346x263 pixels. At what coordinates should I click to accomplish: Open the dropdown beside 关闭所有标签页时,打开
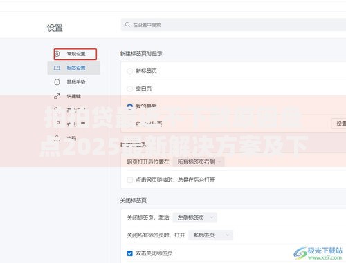210,235
